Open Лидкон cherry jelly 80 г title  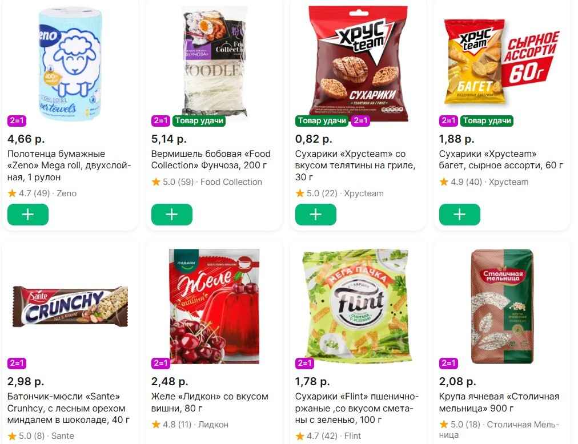(x=211, y=402)
